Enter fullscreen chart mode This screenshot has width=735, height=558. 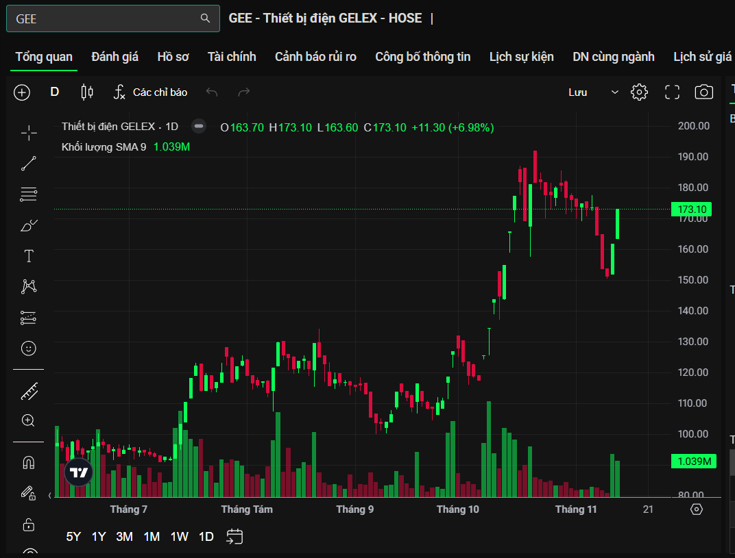tap(672, 92)
